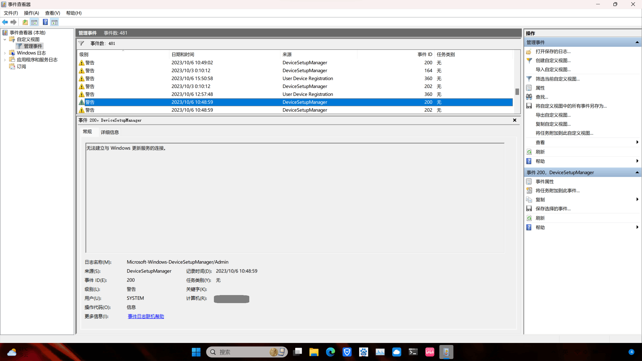Toggle the show/hide action pane toolbar icon
Viewport: 642px width, 361px height.
54,22
